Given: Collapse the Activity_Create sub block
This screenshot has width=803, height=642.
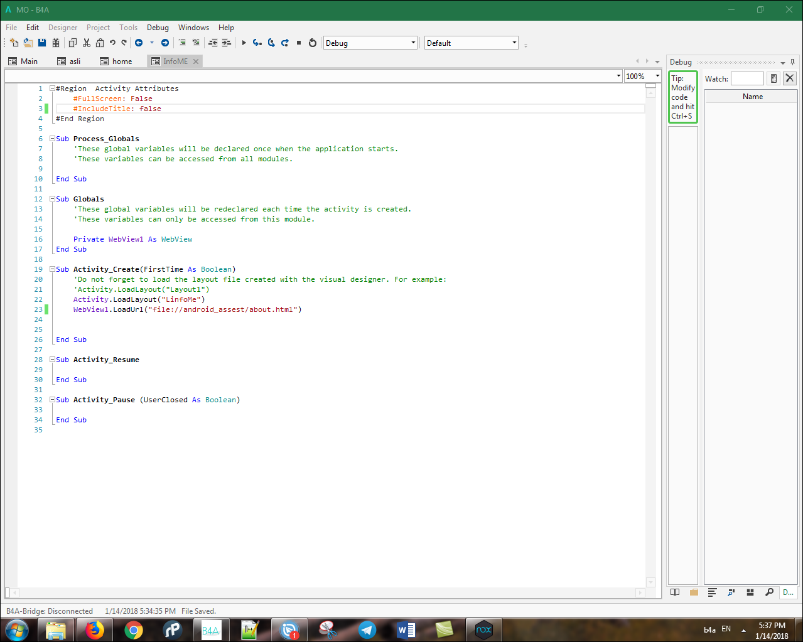Looking at the screenshot, I should (53, 269).
